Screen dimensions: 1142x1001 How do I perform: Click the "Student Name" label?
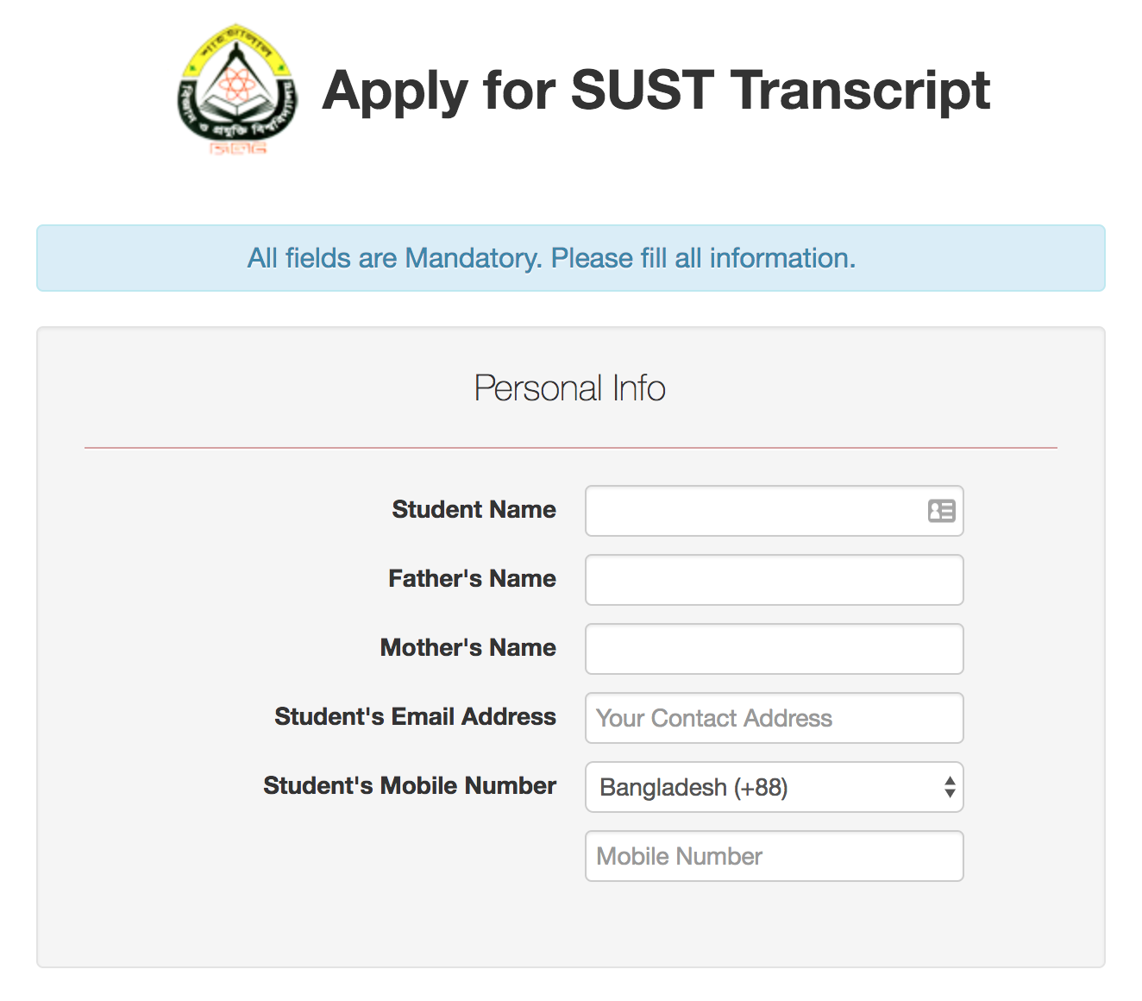pyautogui.click(x=474, y=510)
